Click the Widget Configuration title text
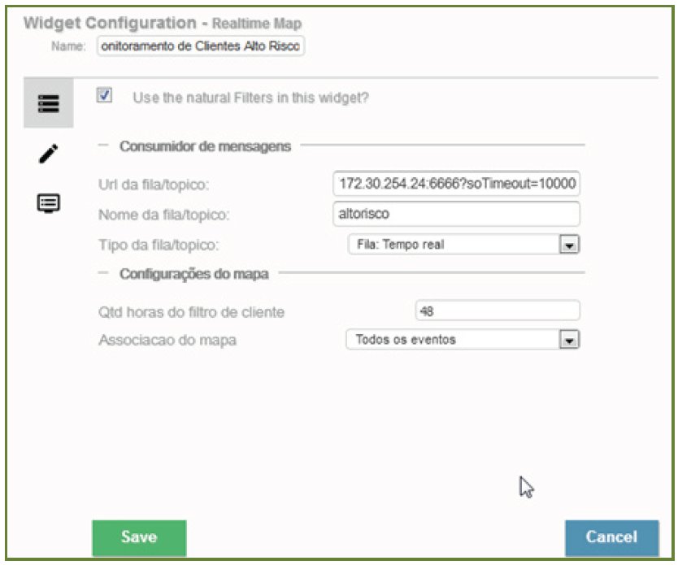This screenshot has width=678, height=565. tap(110, 23)
